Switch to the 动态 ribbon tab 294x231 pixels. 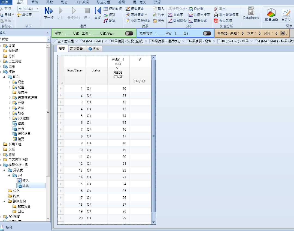64,2
